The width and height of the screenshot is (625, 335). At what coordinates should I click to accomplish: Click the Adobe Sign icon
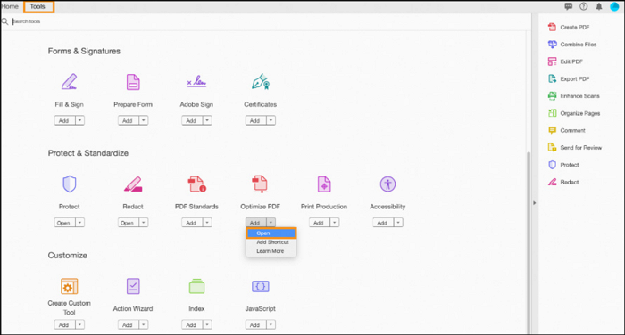(196, 82)
